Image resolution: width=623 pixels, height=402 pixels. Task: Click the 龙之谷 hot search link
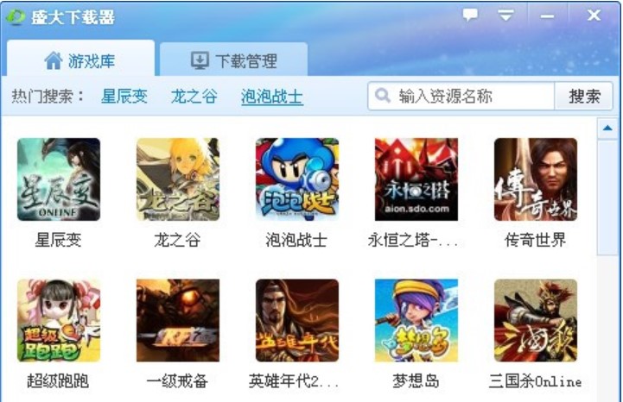coord(194,97)
